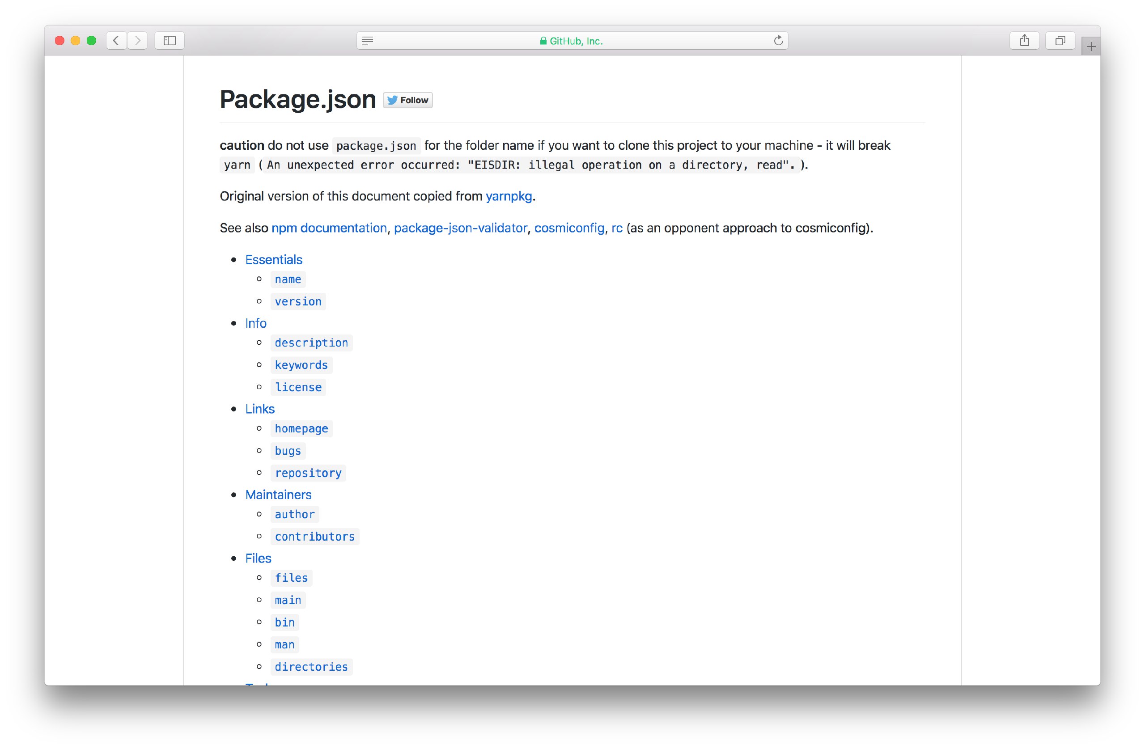Click the EISDIR error message code text
This screenshot has height=749, width=1145.
[x=531, y=165]
